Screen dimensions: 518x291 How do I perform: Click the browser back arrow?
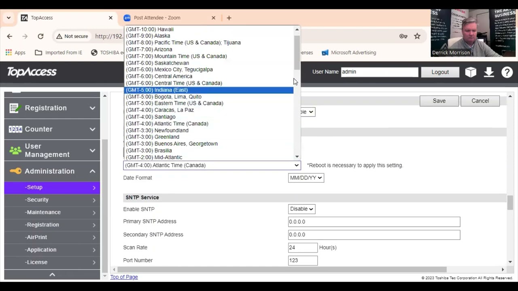10,36
